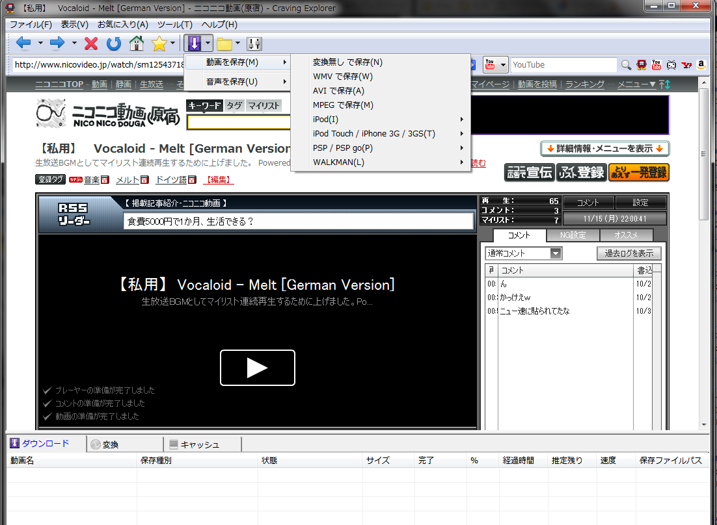717x525 pixels.
Task: Open the settings sliders icon in toolbar
Action: pyautogui.click(x=254, y=44)
